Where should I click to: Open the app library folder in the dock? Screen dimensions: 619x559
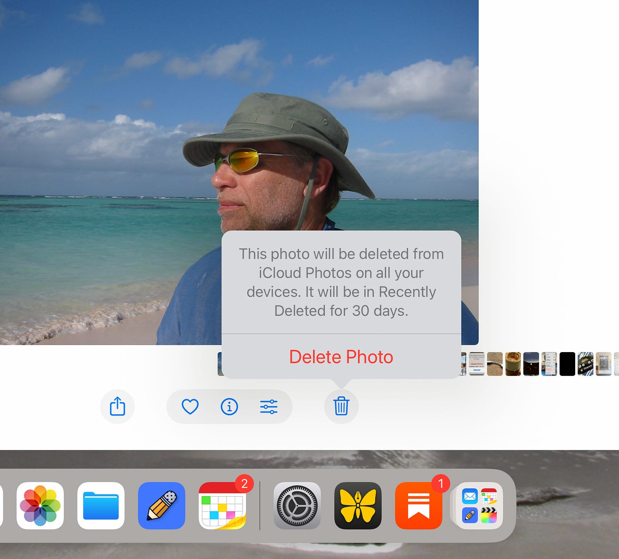point(479,506)
